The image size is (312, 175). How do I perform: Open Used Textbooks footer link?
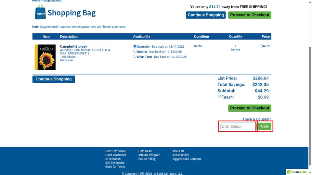pyautogui.click(x=116, y=155)
